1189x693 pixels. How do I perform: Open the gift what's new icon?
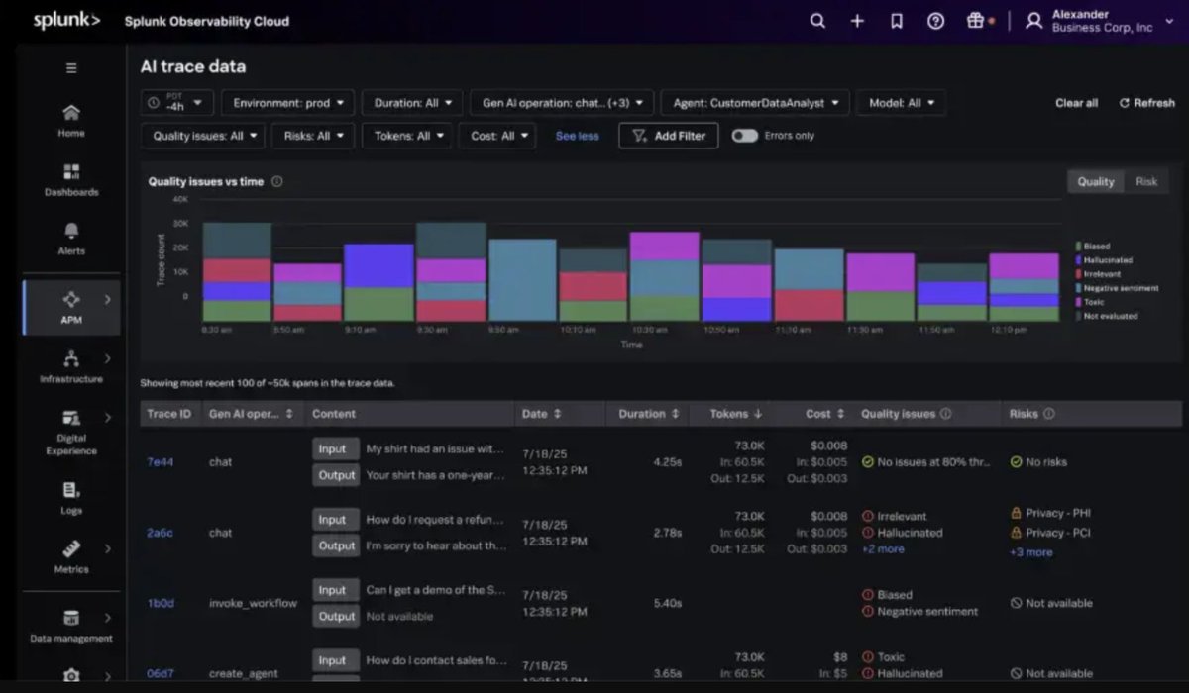tap(976, 21)
